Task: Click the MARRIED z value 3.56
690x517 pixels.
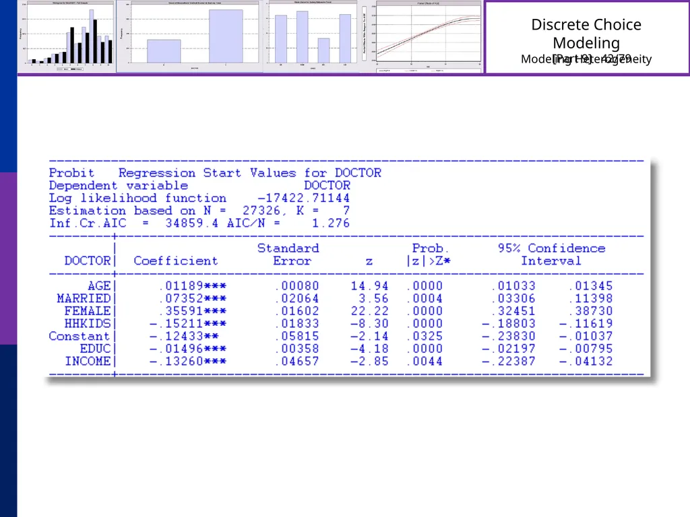Action: point(373,298)
